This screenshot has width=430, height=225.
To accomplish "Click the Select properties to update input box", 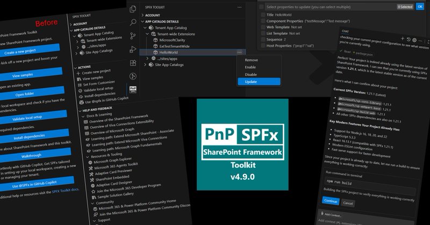I will (331, 7).
